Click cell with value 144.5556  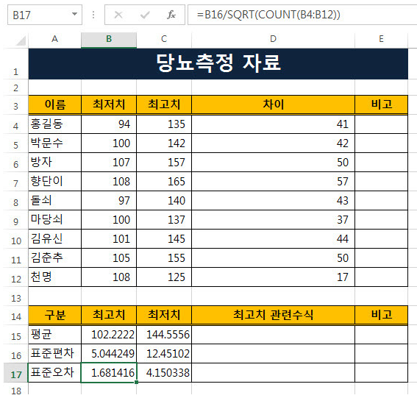(164, 335)
